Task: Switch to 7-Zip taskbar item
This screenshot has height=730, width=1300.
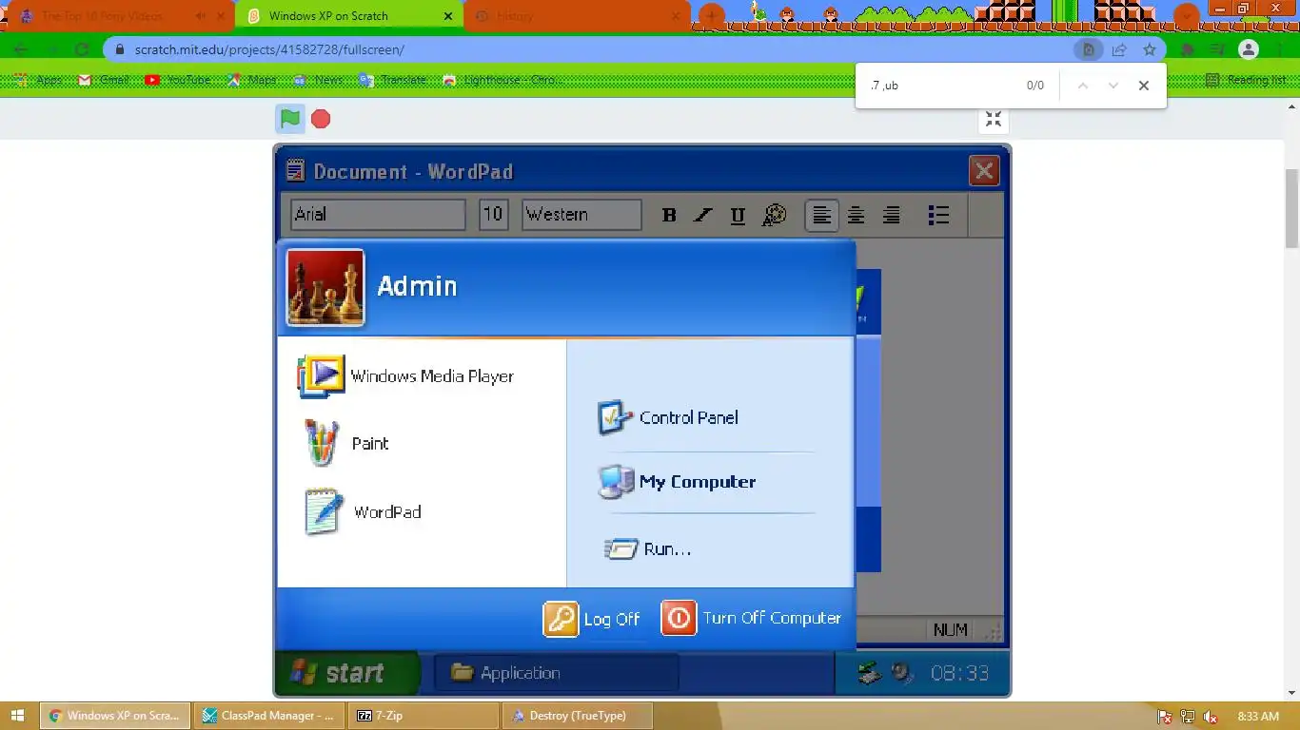Action: tap(424, 716)
